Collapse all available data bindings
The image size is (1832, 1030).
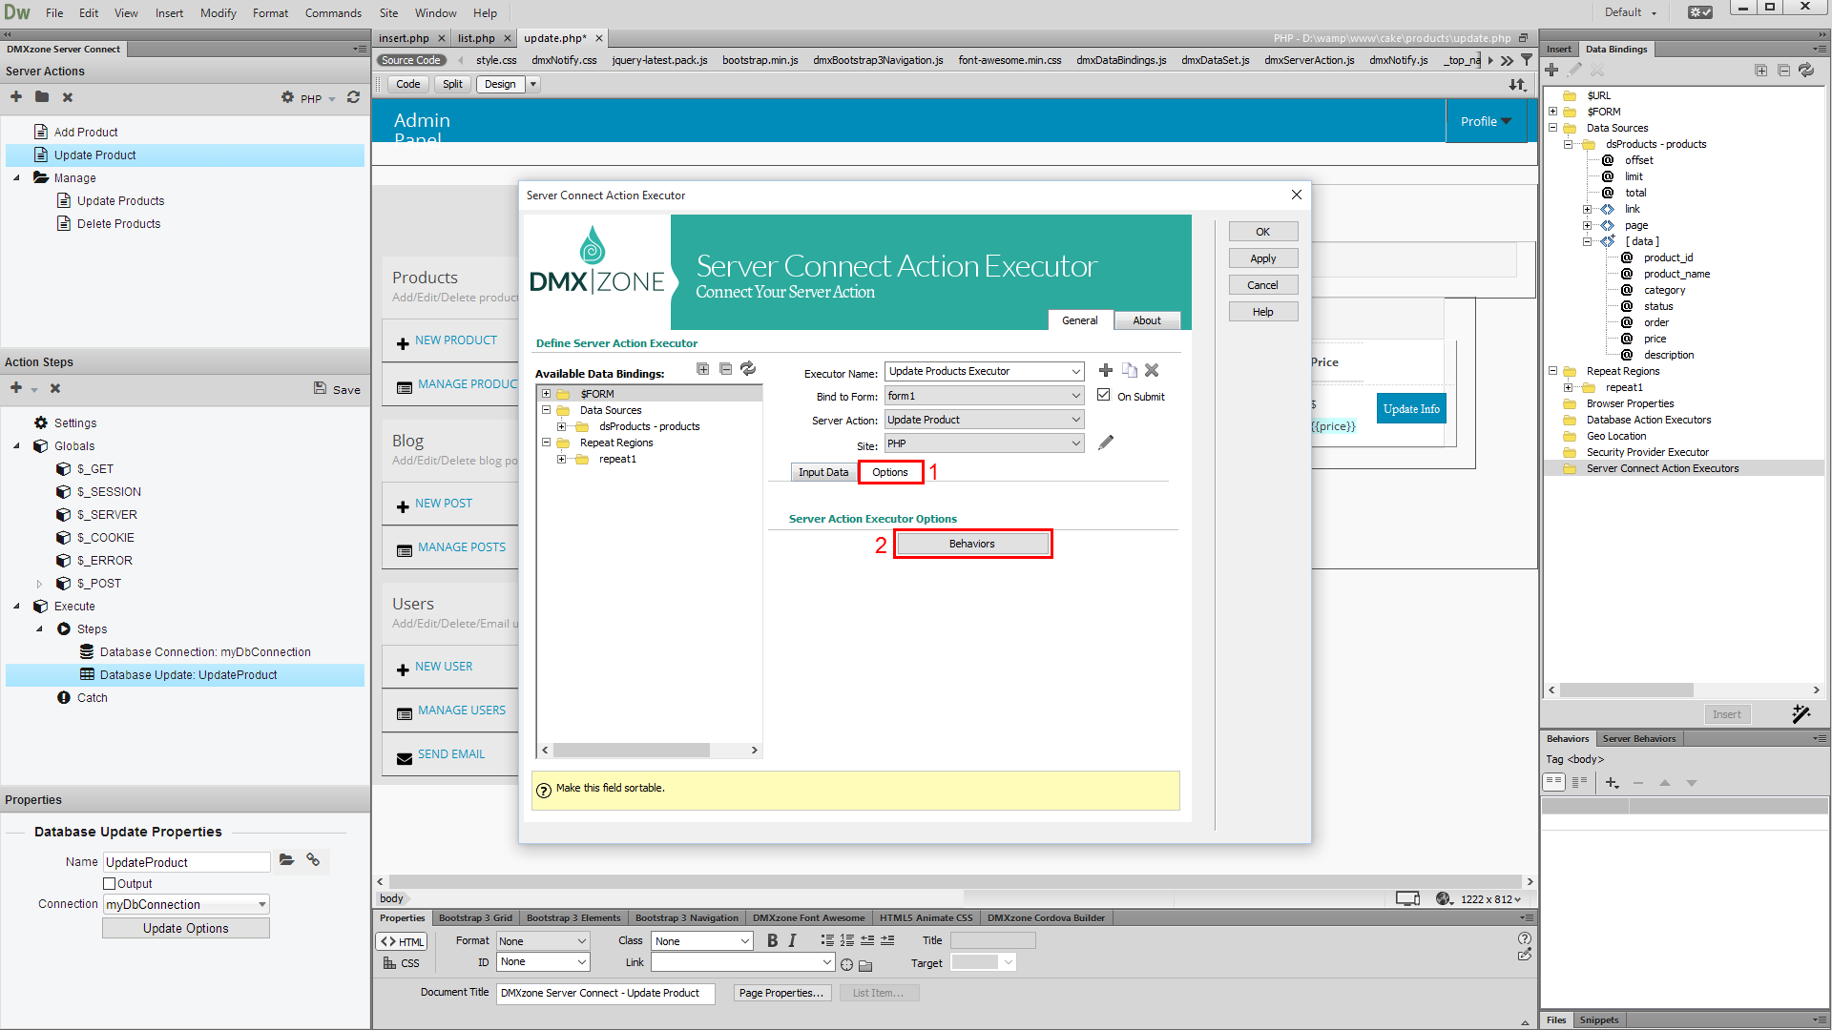[726, 369]
